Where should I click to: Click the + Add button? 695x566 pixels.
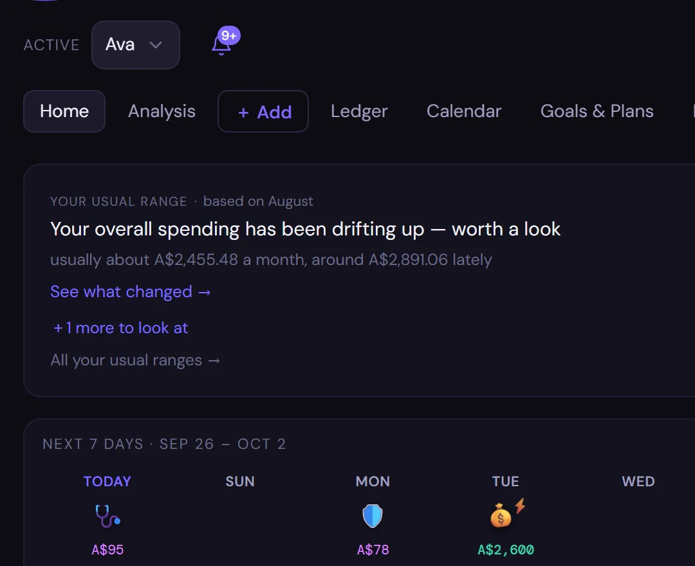(263, 111)
